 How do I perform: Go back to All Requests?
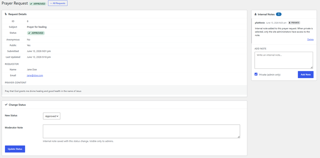pyautogui.click(x=58, y=3)
